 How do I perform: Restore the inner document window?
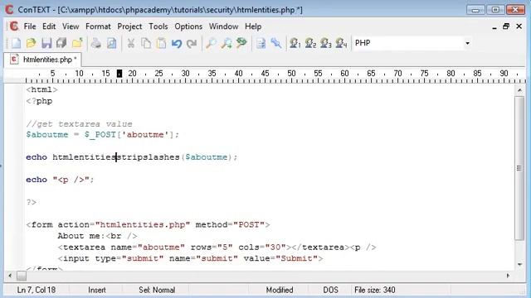point(506,26)
